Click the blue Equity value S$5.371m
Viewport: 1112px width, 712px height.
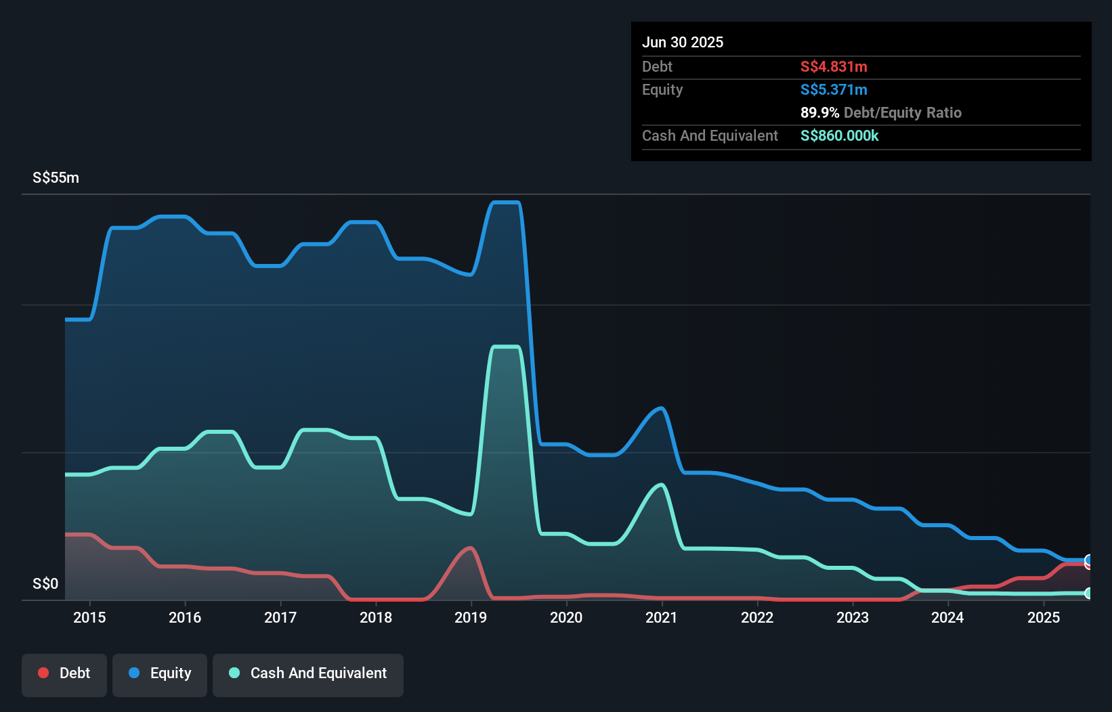click(x=834, y=89)
